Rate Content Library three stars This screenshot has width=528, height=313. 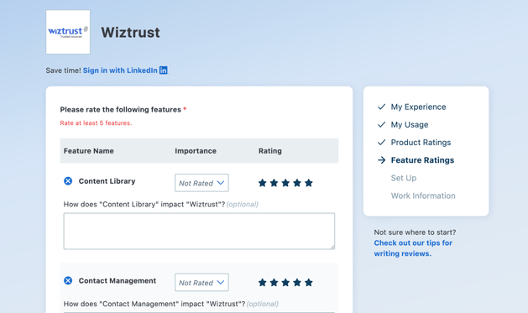(285, 183)
